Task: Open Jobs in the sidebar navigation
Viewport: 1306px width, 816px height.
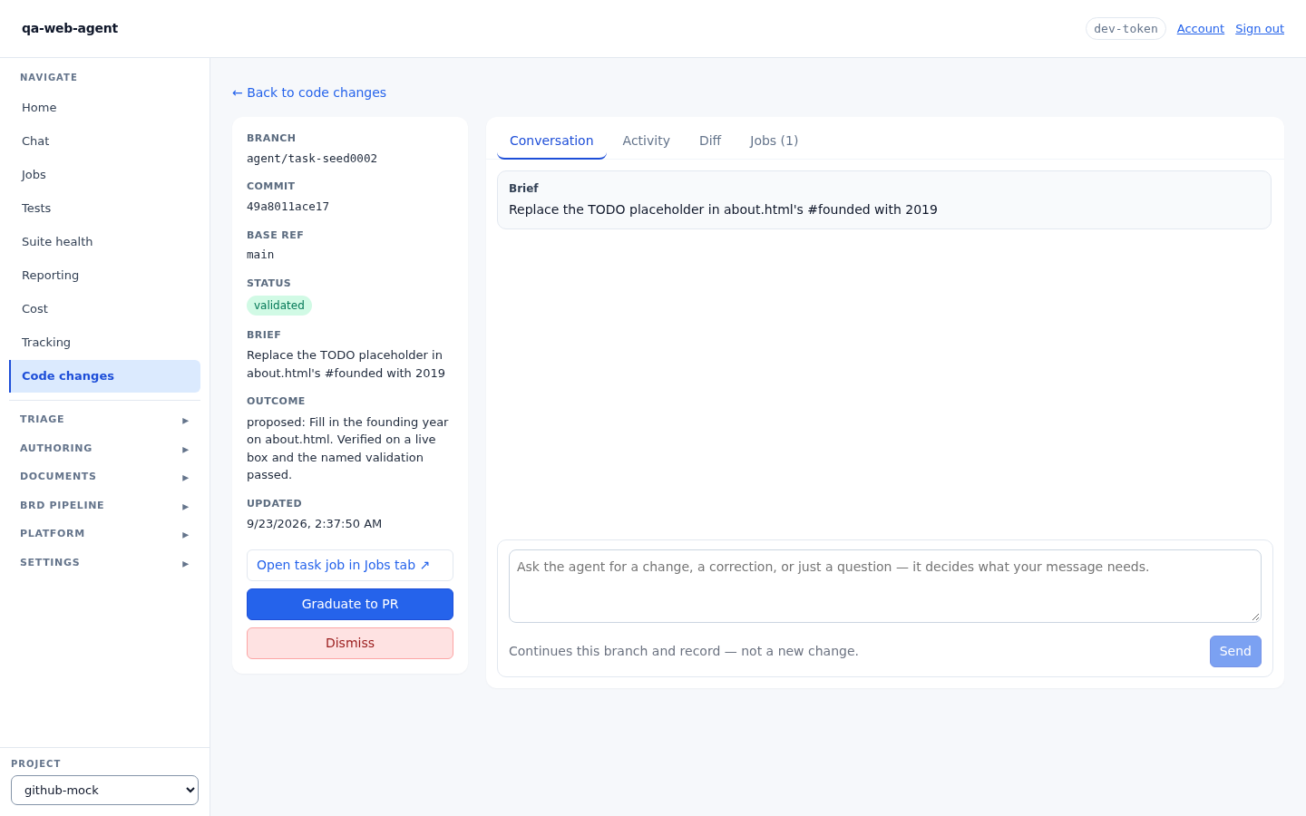Action: pyautogui.click(x=104, y=174)
